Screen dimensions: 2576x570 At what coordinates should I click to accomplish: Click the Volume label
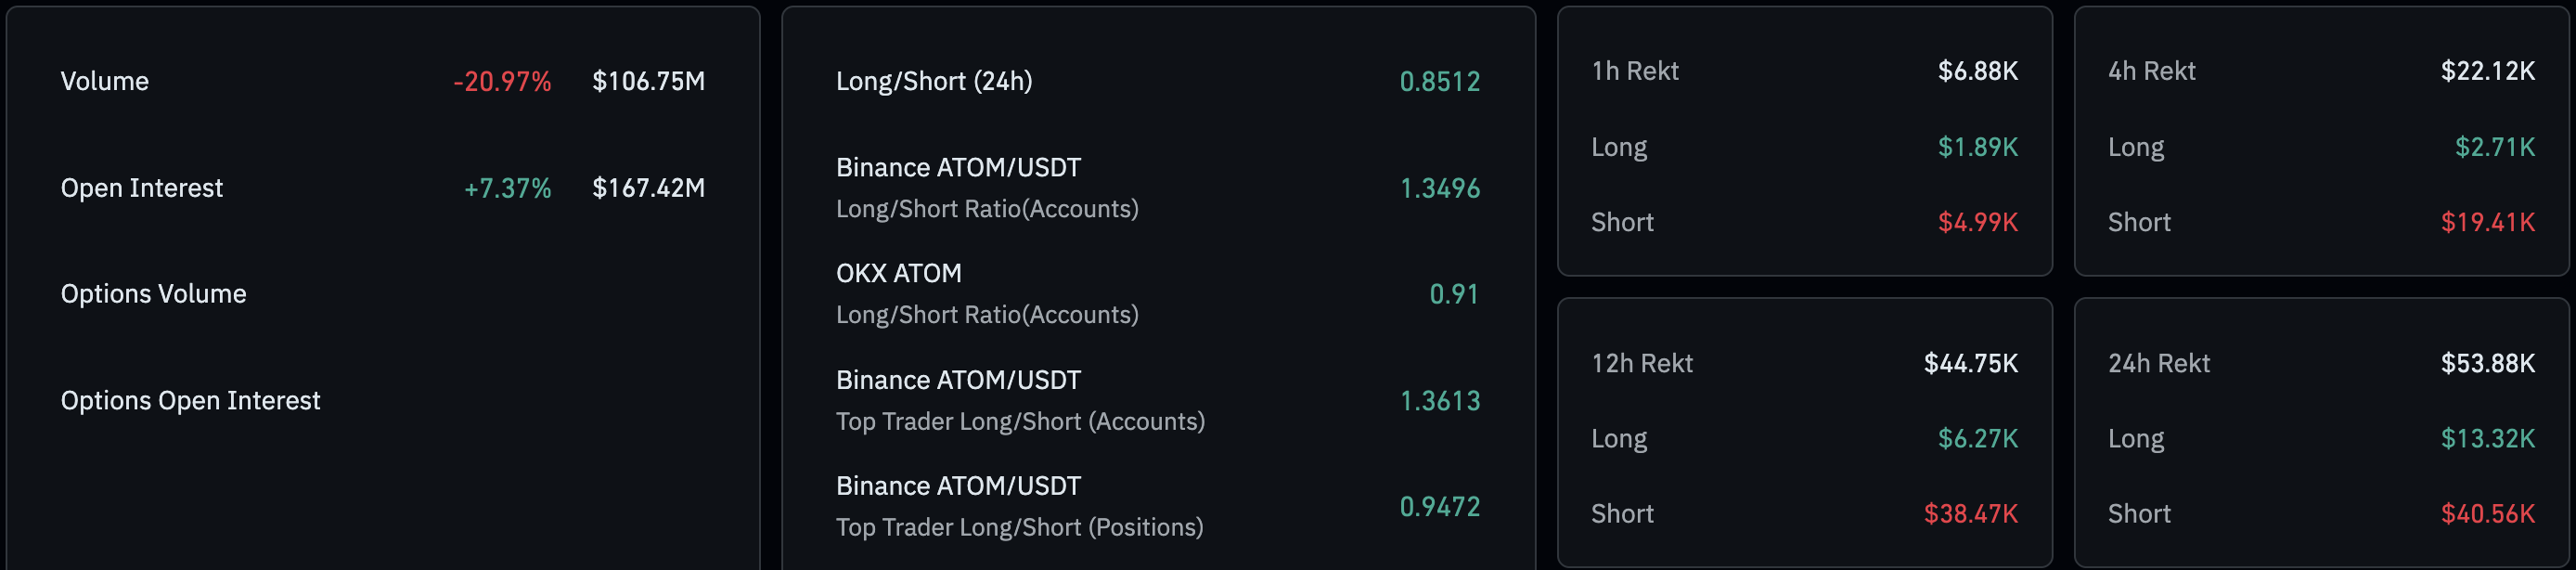(x=104, y=81)
